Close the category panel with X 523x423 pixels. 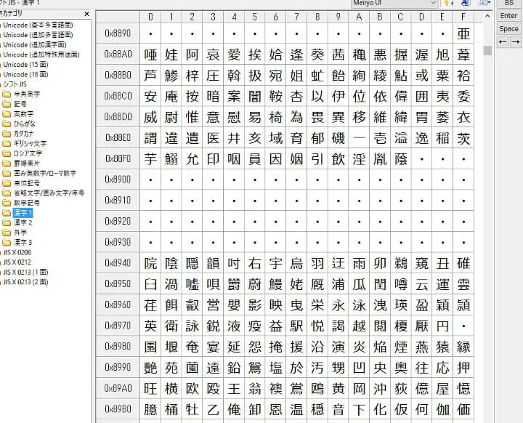coord(87,15)
